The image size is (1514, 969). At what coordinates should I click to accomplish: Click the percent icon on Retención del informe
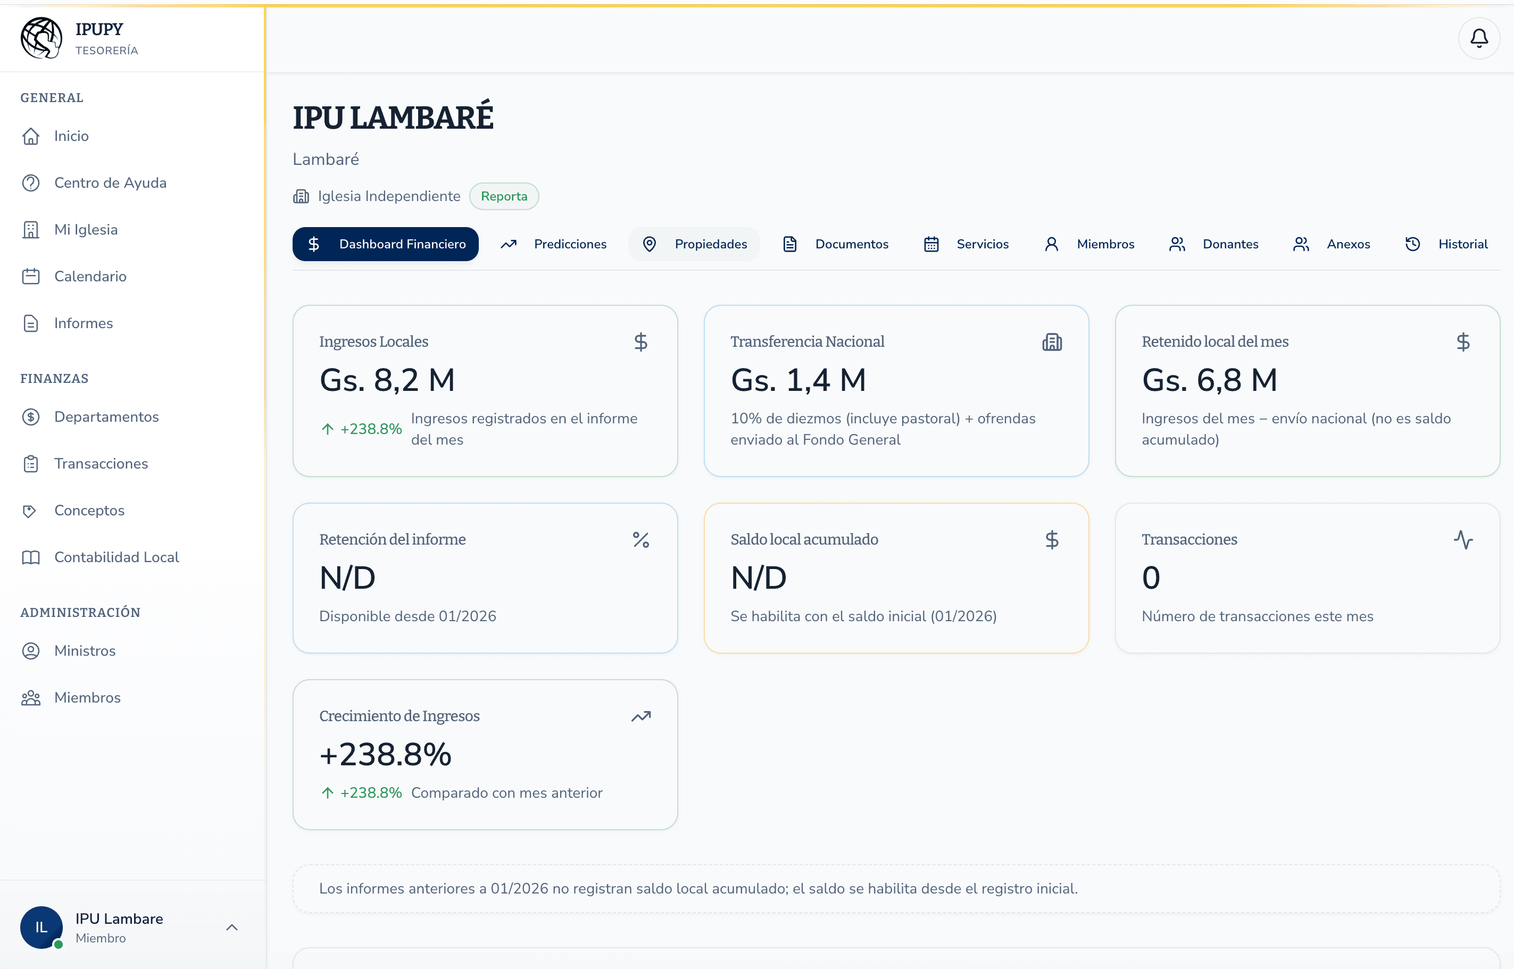pyautogui.click(x=641, y=539)
